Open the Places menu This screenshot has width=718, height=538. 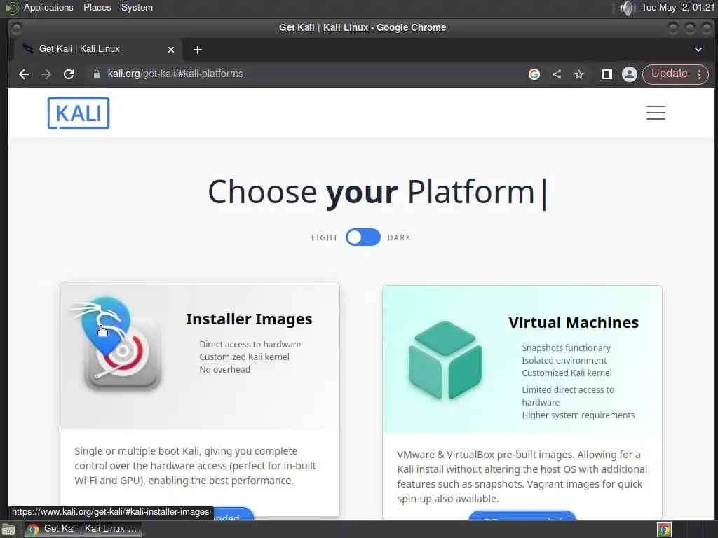click(x=97, y=8)
